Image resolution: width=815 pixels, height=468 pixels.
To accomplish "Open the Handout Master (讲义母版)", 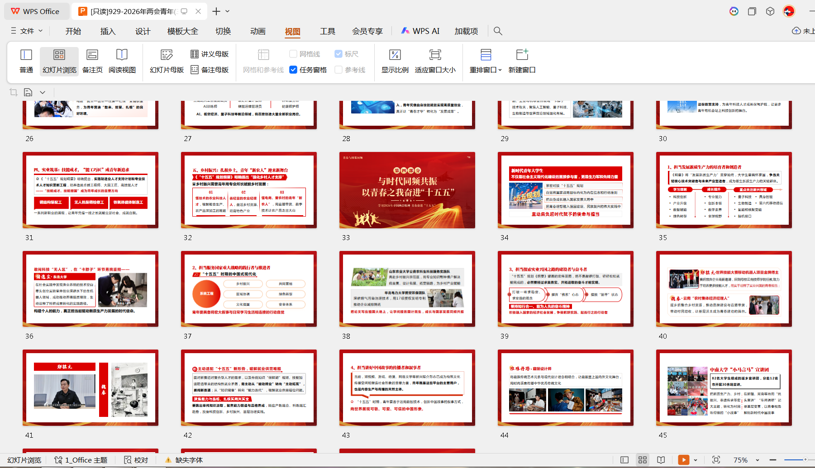I will point(210,54).
